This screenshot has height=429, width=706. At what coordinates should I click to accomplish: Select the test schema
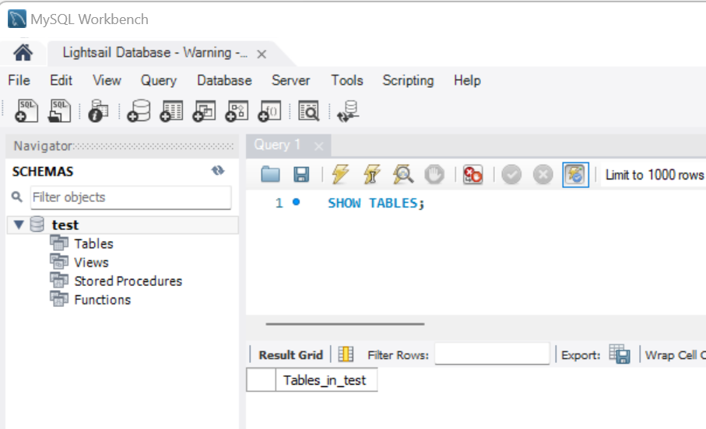(x=65, y=225)
